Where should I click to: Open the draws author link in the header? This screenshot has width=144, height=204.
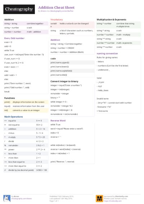click(44, 11)
